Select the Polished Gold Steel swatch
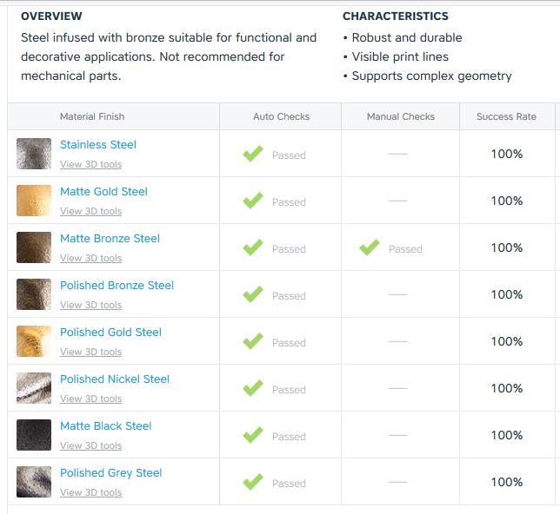 (x=34, y=341)
